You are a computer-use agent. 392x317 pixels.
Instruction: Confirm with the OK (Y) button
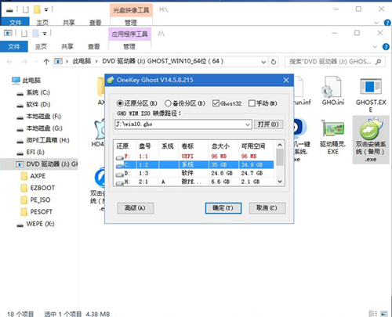click(223, 208)
